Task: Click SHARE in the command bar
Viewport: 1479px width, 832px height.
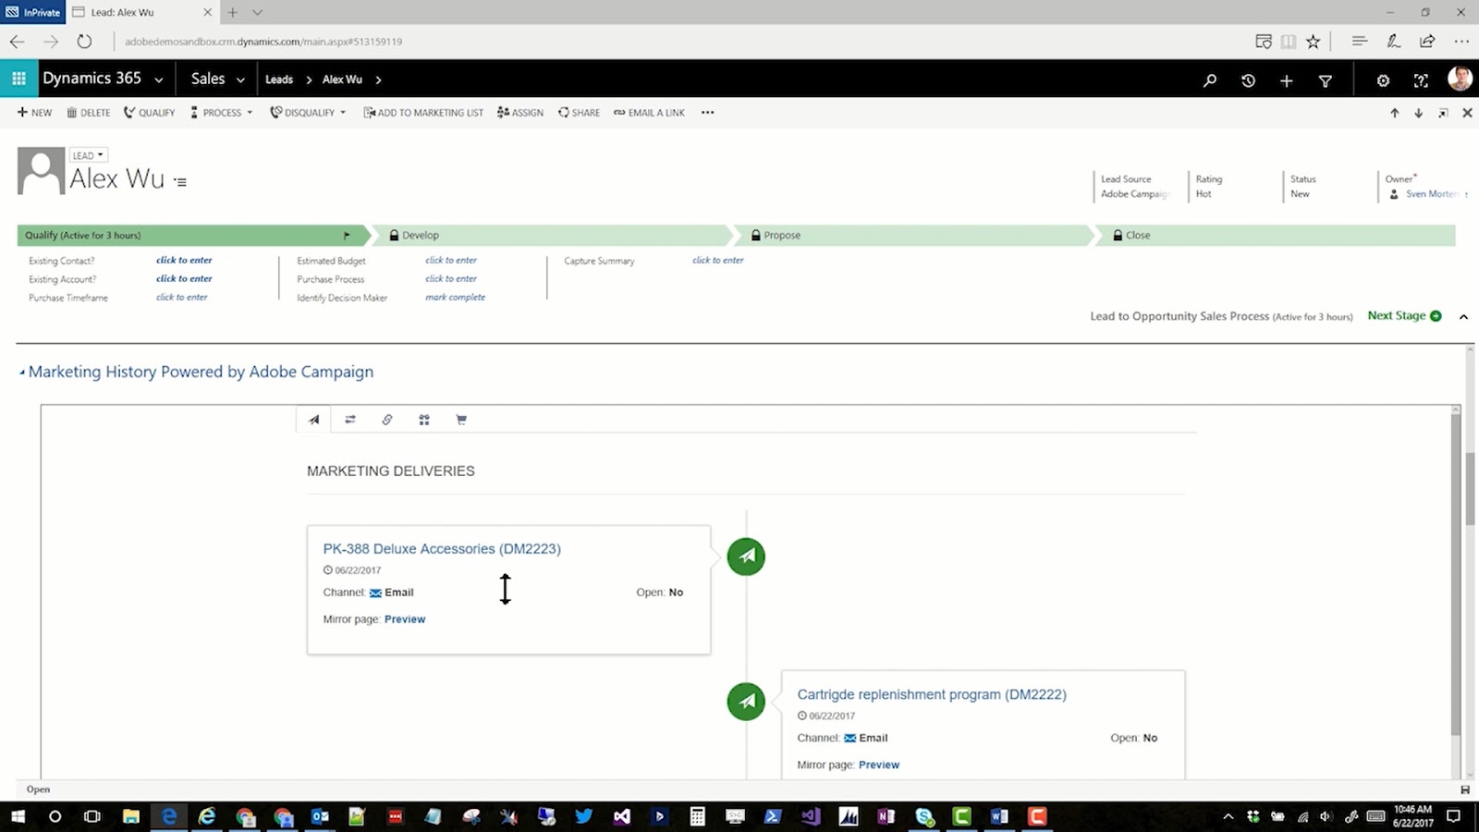Action: coord(579,113)
